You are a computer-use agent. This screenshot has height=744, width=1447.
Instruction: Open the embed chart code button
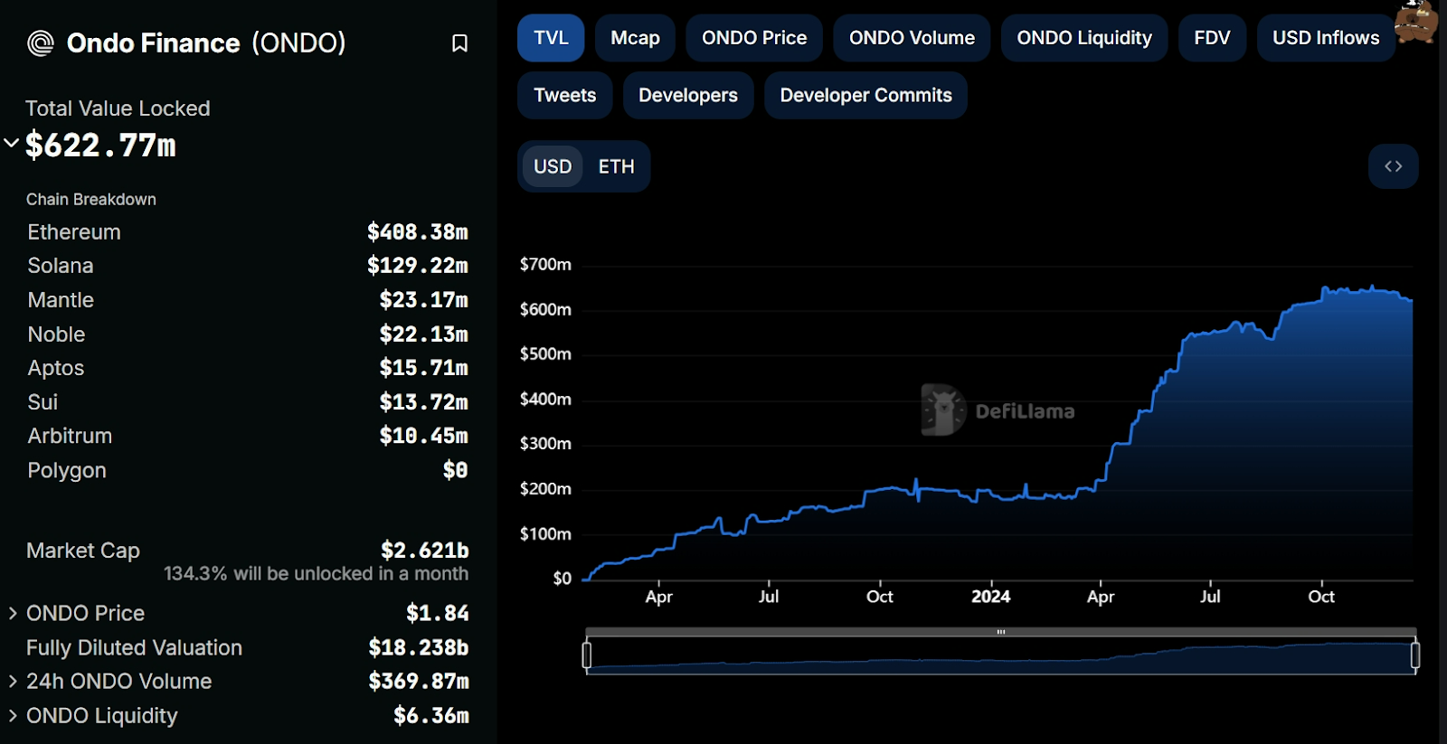pos(1393,166)
